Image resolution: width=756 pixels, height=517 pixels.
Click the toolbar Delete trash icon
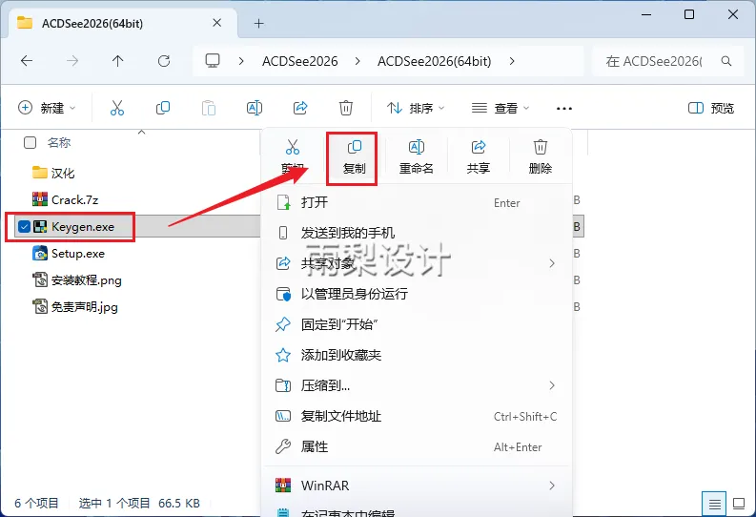click(x=346, y=108)
